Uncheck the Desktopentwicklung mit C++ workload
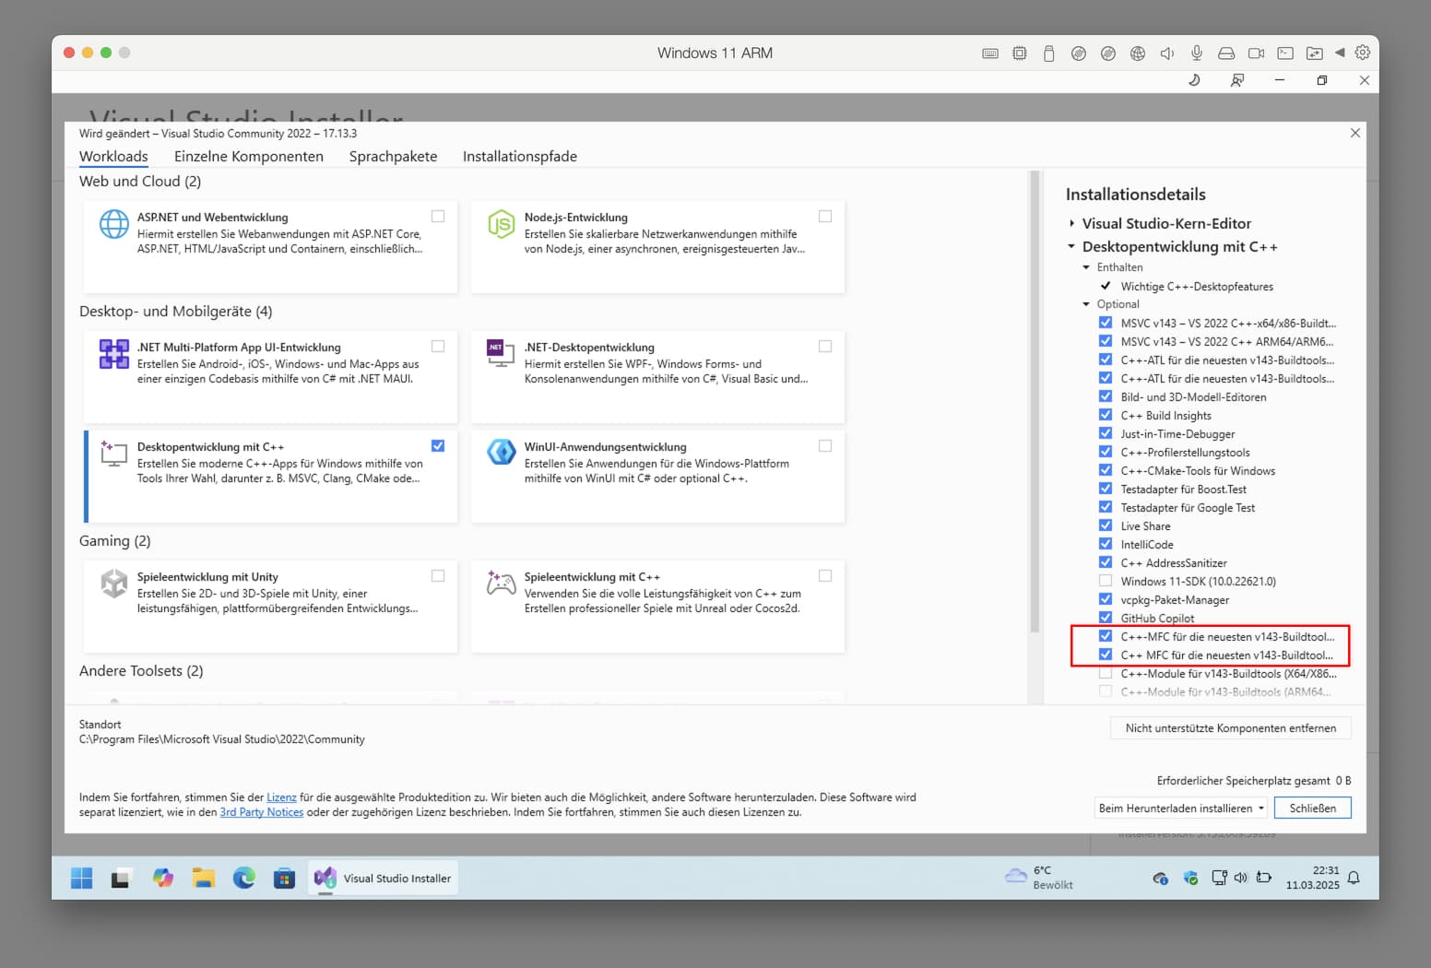This screenshot has width=1431, height=968. coord(438,446)
